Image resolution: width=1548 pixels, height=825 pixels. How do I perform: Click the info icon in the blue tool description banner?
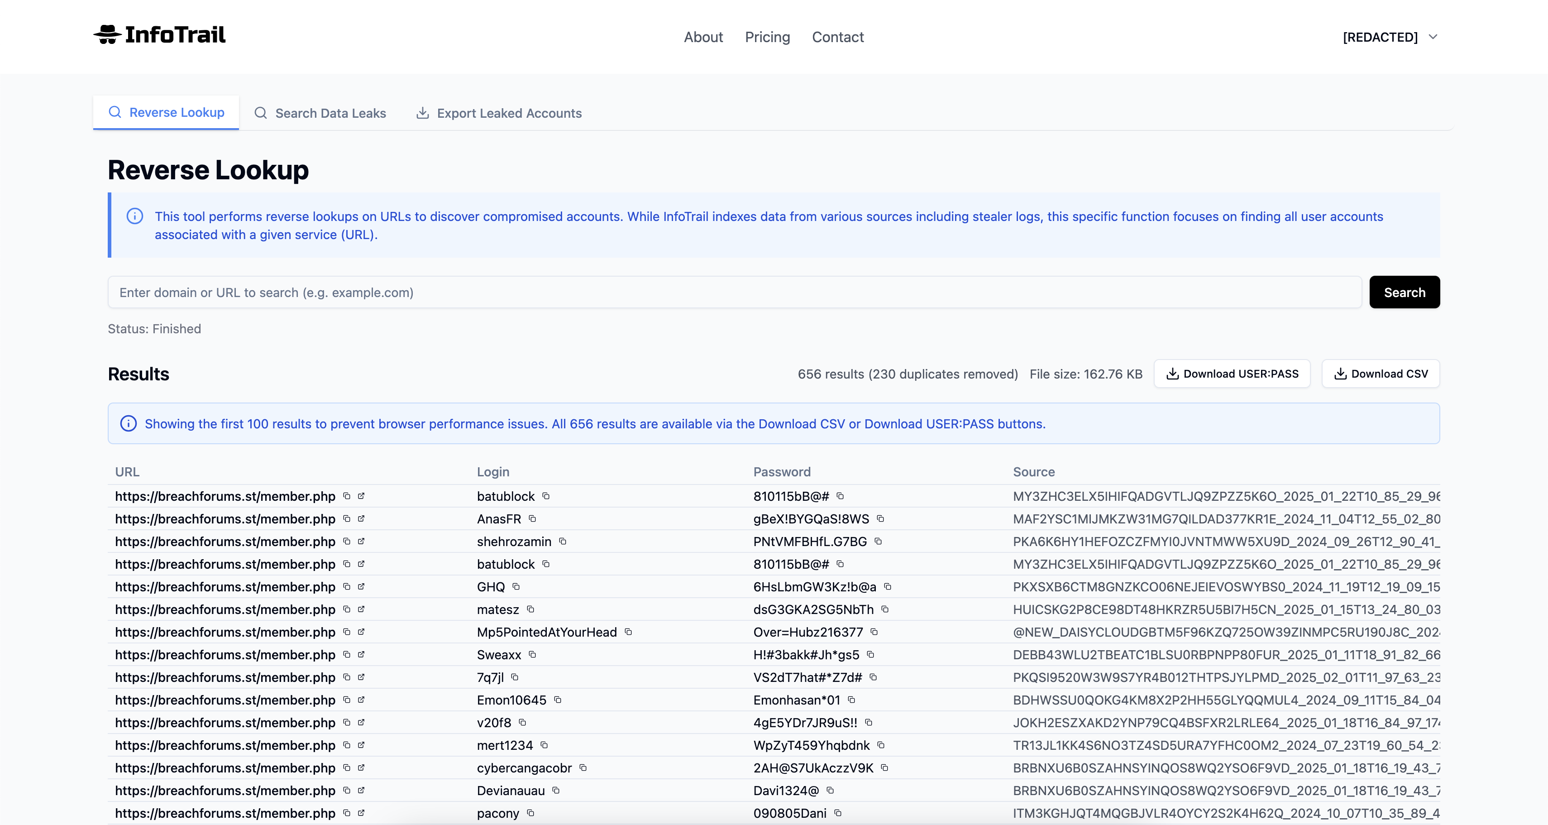pos(134,216)
